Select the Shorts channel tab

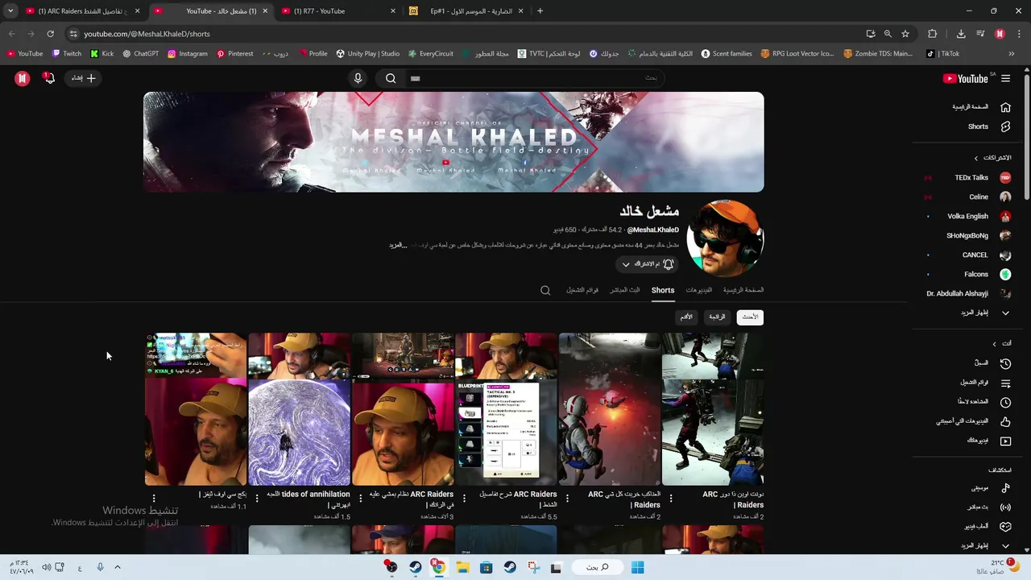(663, 290)
